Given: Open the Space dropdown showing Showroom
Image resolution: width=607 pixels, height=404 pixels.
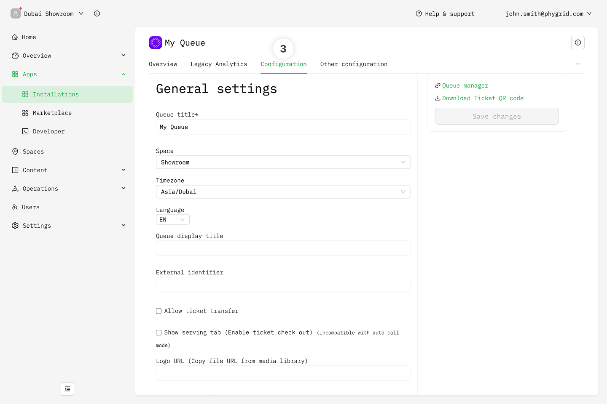Looking at the screenshot, I should pos(283,162).
